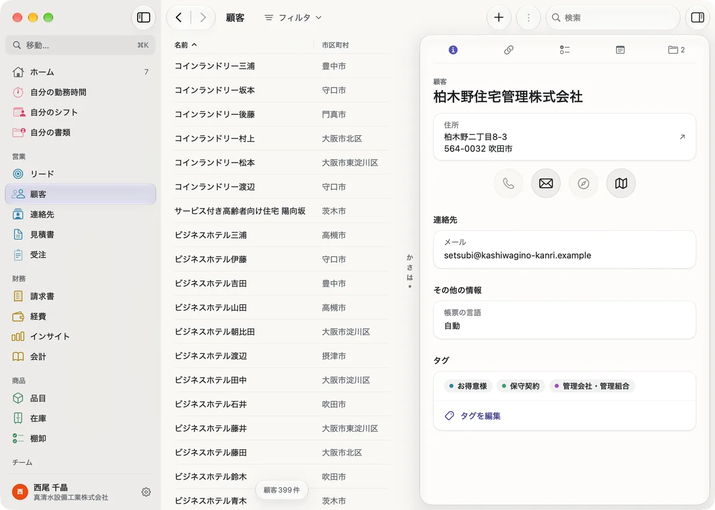Open 自分の書類 in the sidebar
715x510 pixels.
point(80,132)
